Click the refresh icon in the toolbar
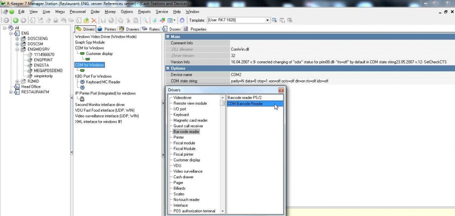Image resolution: width=455 pixels, height=216 pixels. (6, 20)
